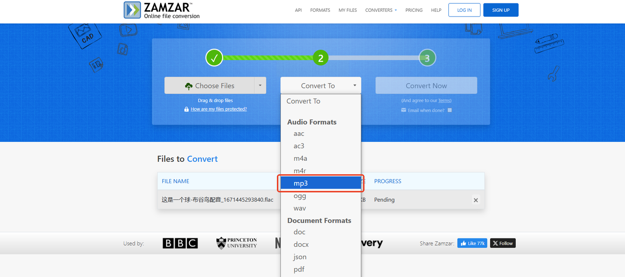
Task: Open the HELP page
Action: point(436,10)
